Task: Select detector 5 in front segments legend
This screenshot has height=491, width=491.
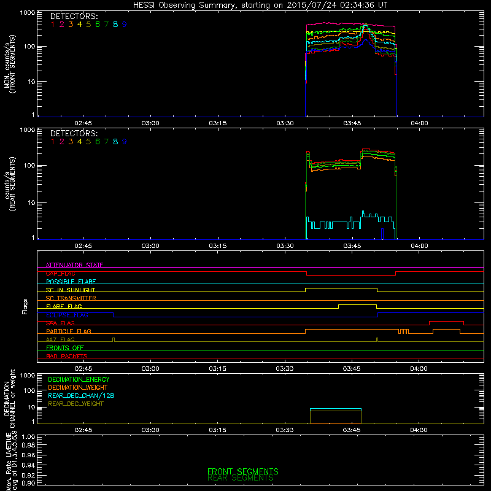Action: tap(88, 25)
